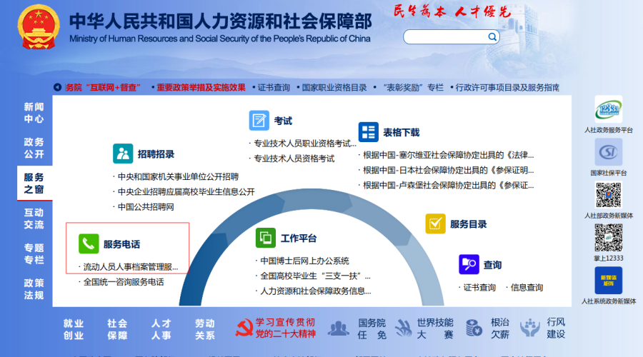The image size is (643, 357).
Task: Click 信息查询 under 查询 heading
Action: tap(527, 287)
